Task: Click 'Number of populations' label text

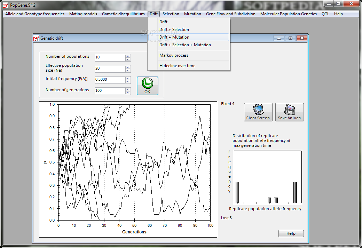Action: coord(68,56)
